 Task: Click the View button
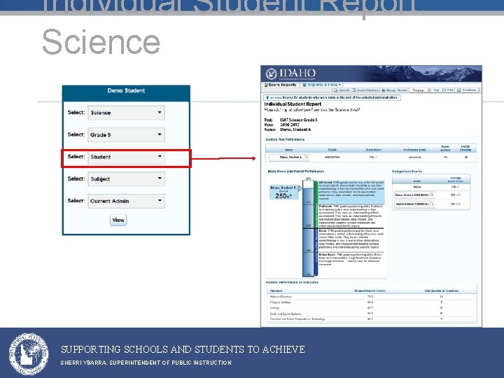point(118,220)
